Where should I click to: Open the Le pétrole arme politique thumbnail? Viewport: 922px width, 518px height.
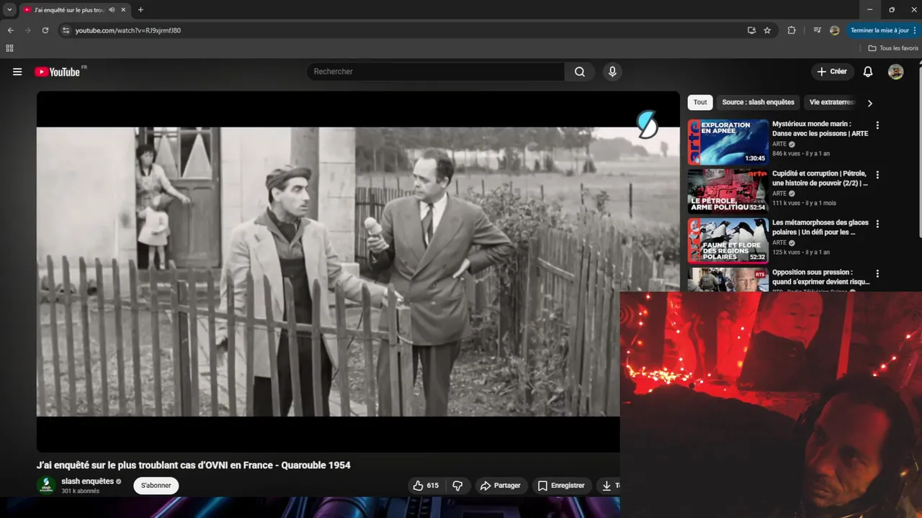(728, 191)
